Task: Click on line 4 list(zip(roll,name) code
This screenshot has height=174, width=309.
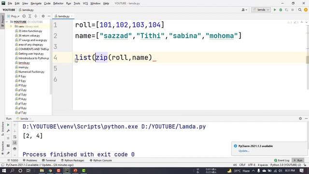Action: (113, 58)
